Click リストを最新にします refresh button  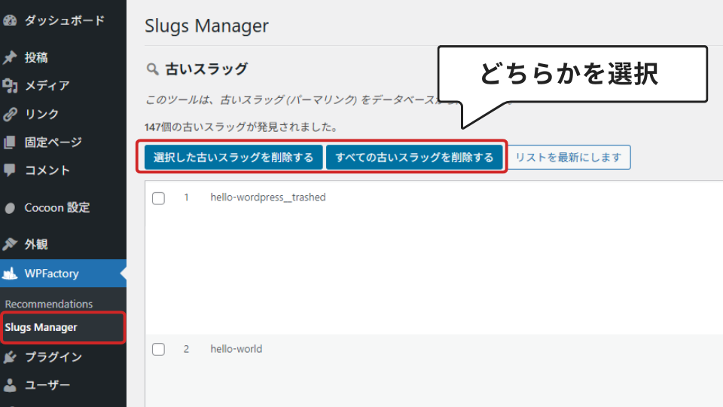pos(569,158)
